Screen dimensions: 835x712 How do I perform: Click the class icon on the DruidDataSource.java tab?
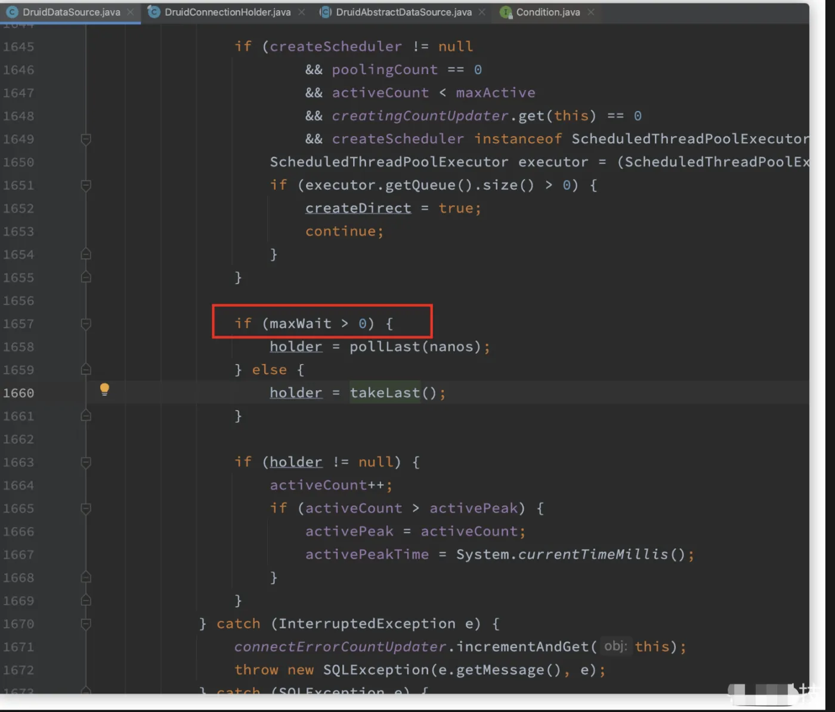(12, 12)
